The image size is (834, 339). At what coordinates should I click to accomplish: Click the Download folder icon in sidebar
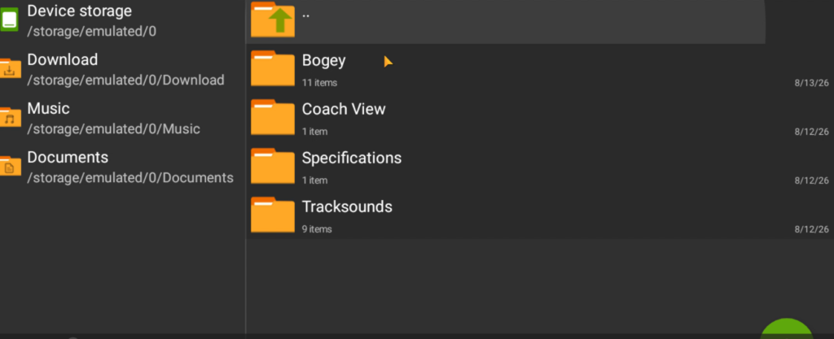pos(10,68)
